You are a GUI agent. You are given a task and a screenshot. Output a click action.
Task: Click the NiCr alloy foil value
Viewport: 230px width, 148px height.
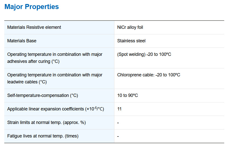pyautogui.click(x=130, y=27)
